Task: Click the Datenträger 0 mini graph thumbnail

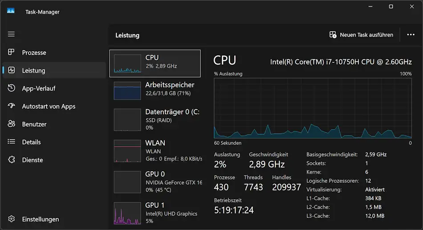Action: pyautogui.click(x=127, y=120)
